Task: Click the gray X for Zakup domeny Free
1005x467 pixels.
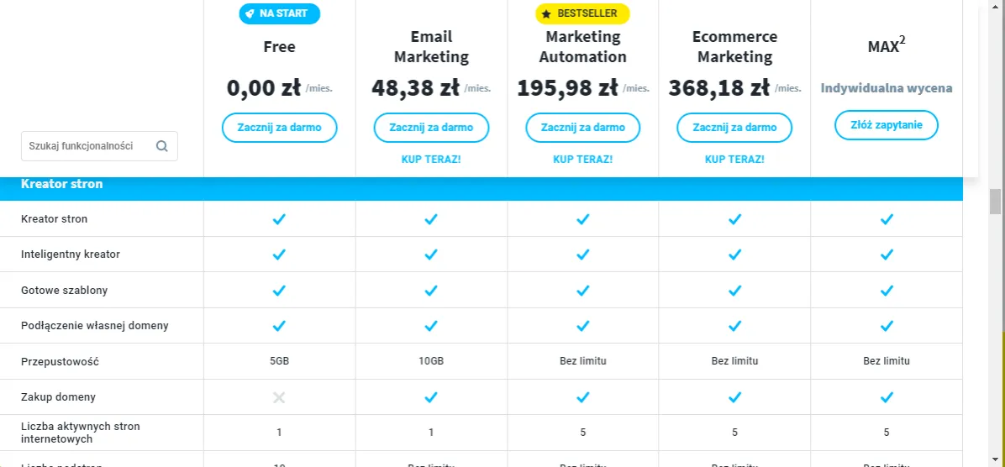Action: [279, 397]
